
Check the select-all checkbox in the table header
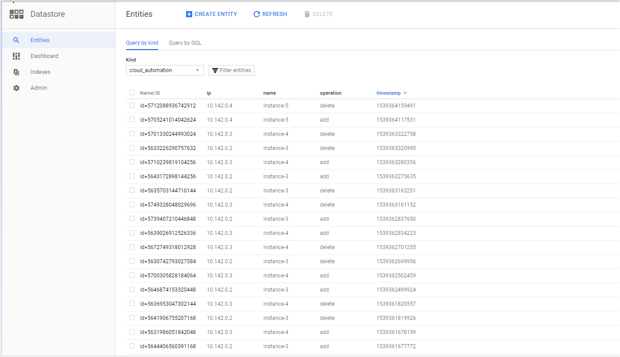tap(131, 93)
